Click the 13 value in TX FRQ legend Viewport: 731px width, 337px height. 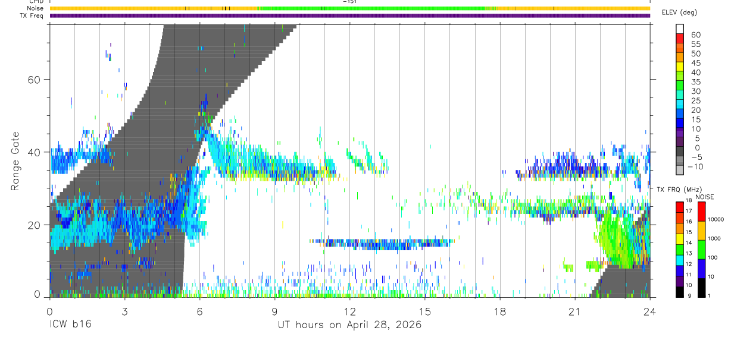pyautogui.click(x=689, y=254)
